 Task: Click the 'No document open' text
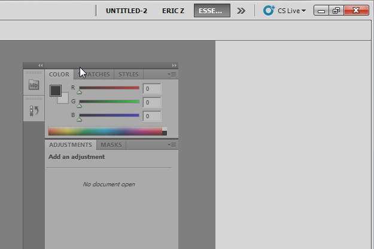click(109, 184)
